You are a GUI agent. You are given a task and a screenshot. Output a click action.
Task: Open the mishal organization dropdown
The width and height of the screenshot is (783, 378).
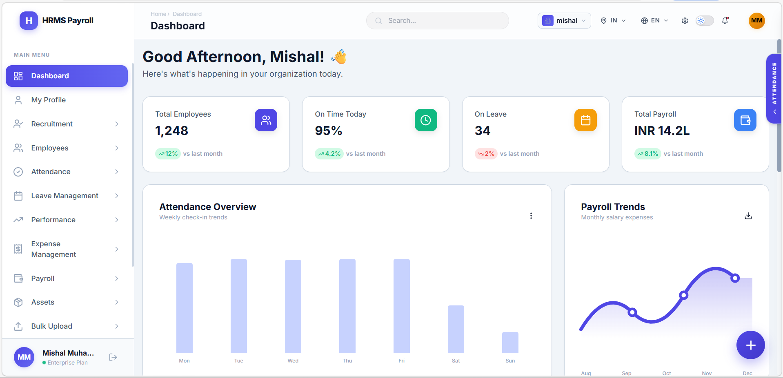564,21
